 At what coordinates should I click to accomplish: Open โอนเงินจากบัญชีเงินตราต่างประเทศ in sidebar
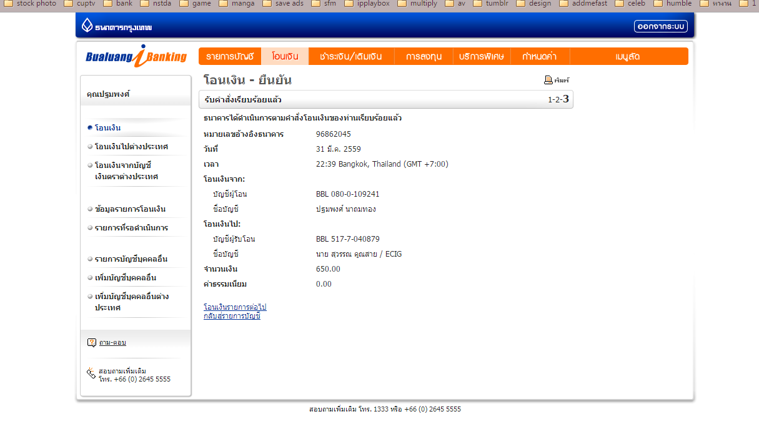coord(126,171)
